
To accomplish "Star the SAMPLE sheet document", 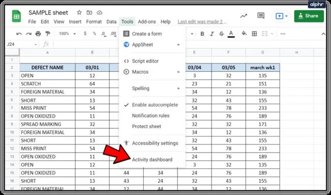I will coord(79,12).
